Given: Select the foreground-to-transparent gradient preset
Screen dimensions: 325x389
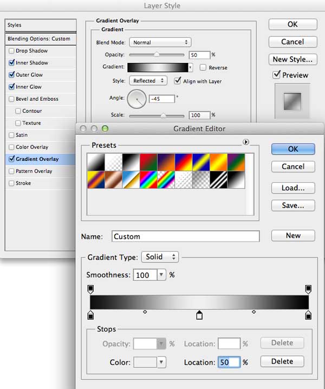Looking at the screenshot, I should tap(113, 162).
